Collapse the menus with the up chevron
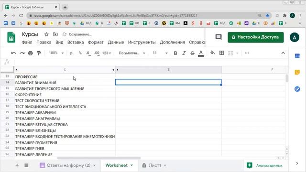This screenshot has width=306, height=172. (x=283, y=53)
